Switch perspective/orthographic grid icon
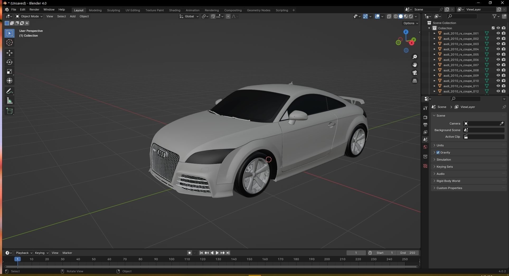 (415, 81)
